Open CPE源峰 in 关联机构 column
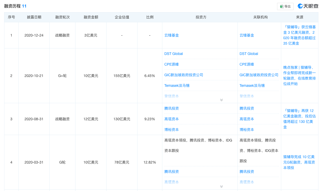The width and height of the screenshot is (321, 191). point(247,64)
